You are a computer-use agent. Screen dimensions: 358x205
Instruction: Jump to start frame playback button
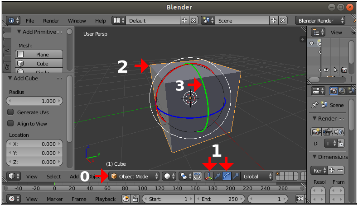[300, 199]
